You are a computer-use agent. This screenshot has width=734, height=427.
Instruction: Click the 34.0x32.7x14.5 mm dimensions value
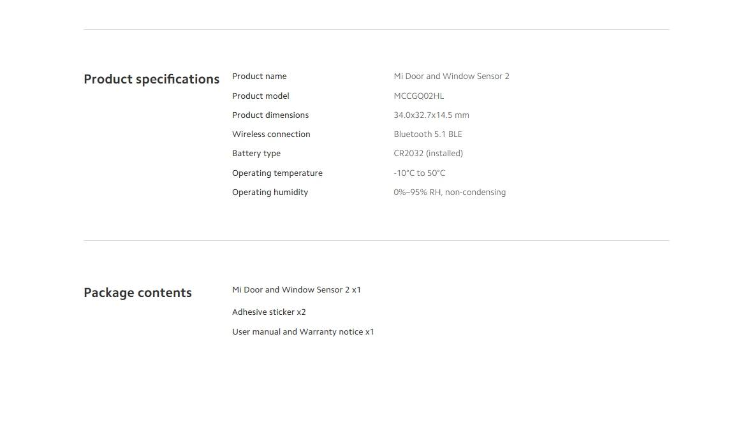[431, 115]
